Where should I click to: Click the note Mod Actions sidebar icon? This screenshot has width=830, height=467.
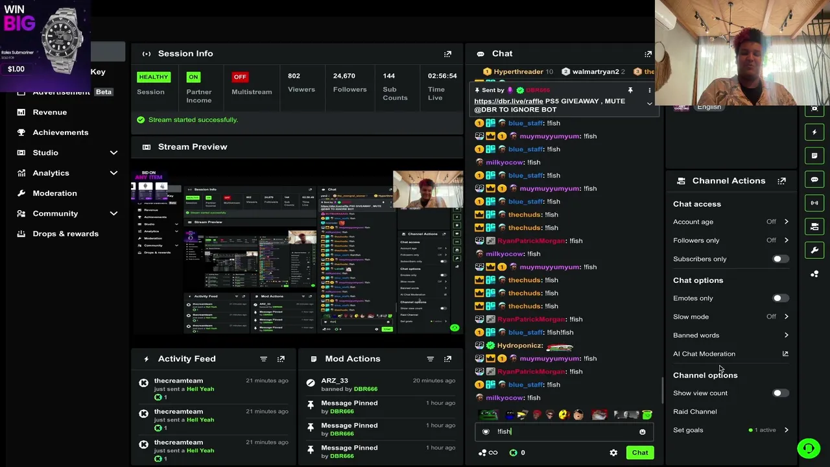coord(814,156)
